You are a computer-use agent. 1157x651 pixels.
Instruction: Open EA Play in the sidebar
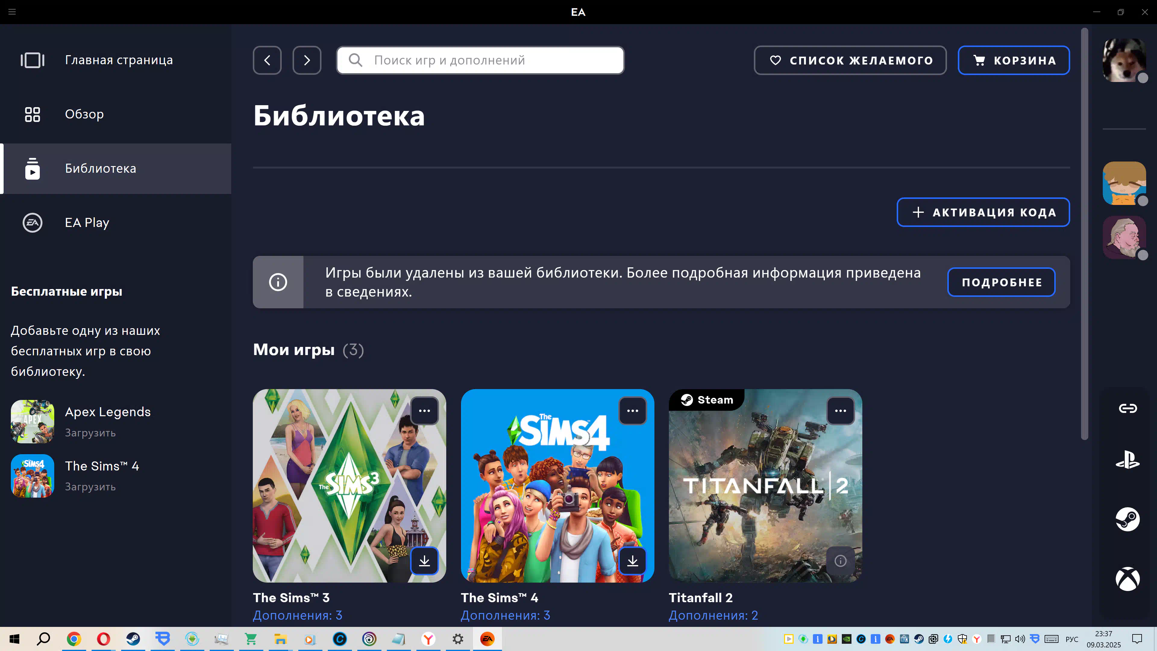click(115, 222)
